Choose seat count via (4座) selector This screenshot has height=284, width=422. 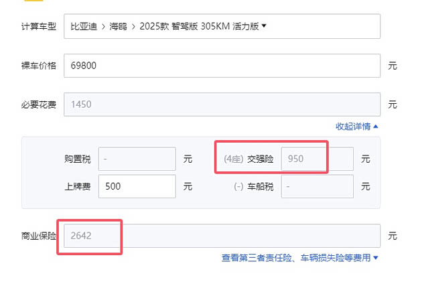click(x=232, y=159)
